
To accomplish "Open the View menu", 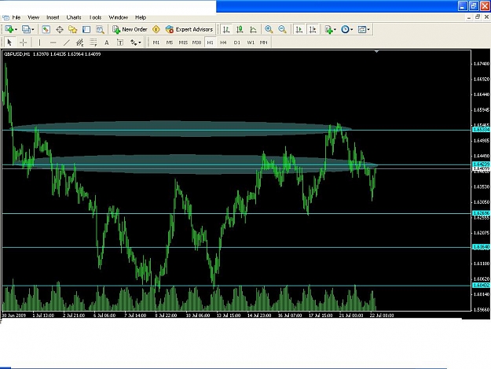I will tap(33, 17).
